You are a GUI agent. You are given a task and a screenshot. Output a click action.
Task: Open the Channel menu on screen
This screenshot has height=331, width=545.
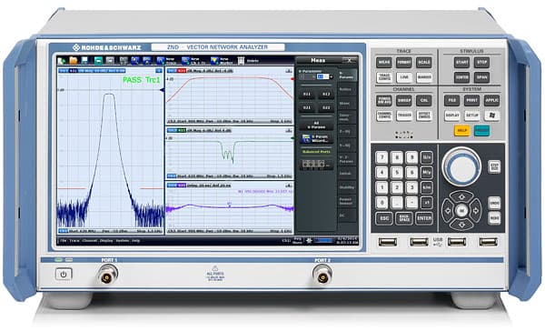click(x=90, y=240)
